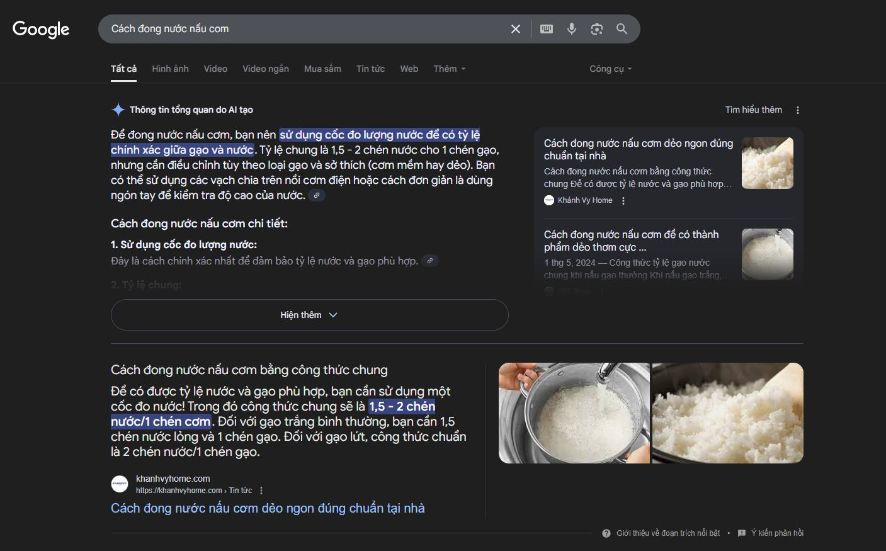Screen dimensions: 886x551
Task: Click the Google logo
Action: [41, 29]
